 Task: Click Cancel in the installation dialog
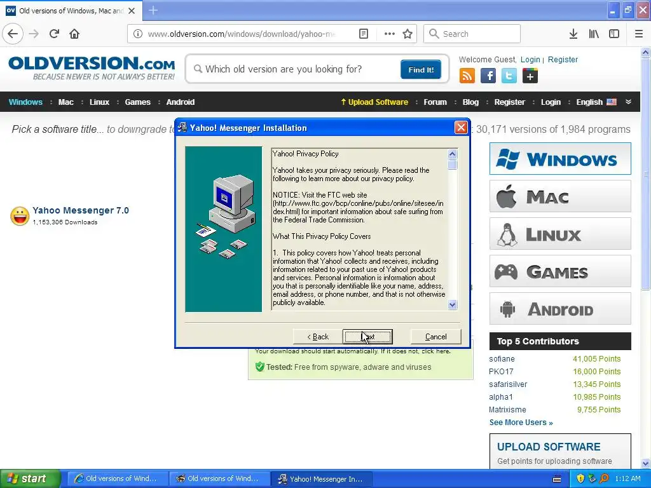(x=435, y=337)
